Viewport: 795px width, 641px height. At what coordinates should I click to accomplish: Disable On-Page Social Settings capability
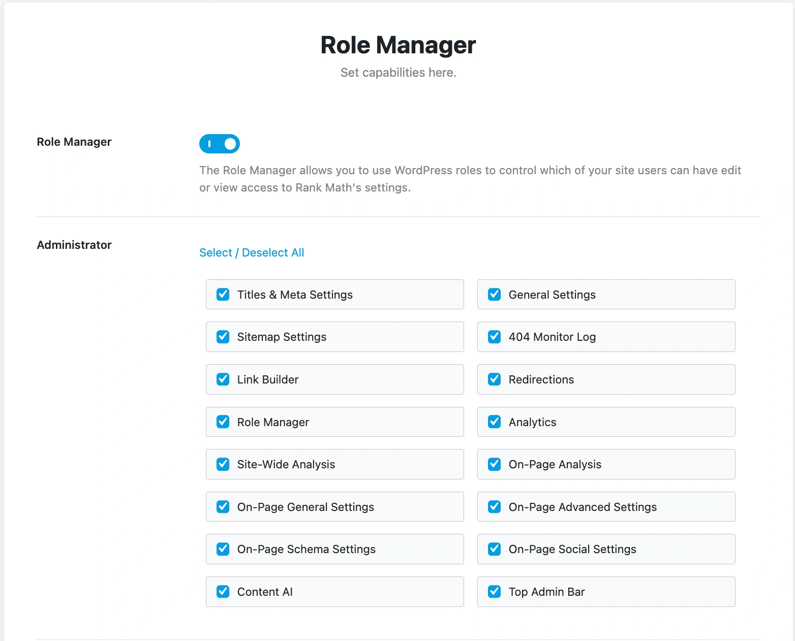494,549
